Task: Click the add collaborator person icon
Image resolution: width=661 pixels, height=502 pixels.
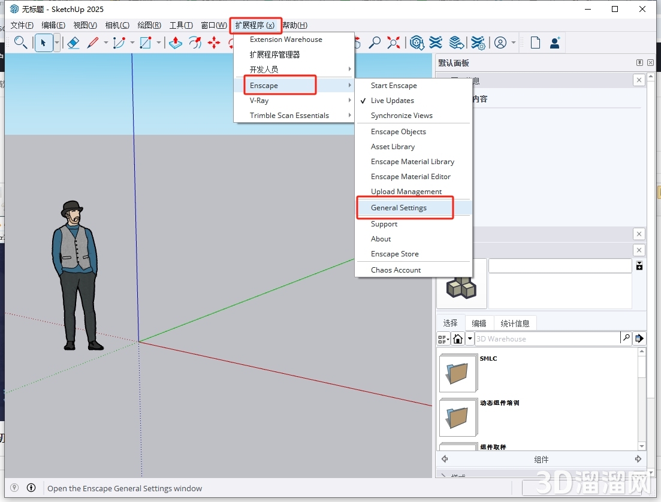Action: [x=555, y=43]
